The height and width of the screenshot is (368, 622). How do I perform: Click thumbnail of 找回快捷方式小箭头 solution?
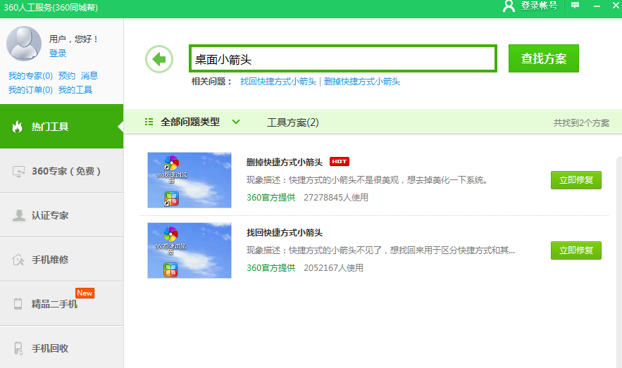tap(189, 250)
